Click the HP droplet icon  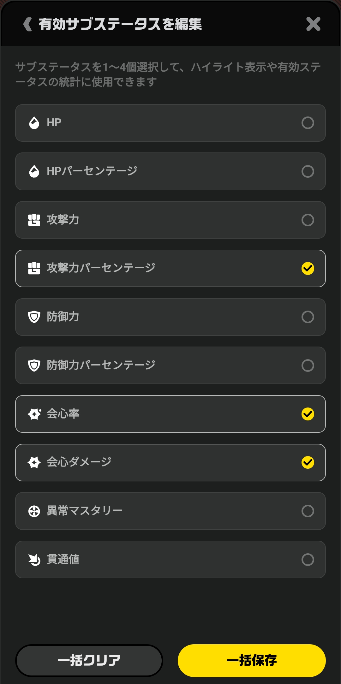coord(34,123)
